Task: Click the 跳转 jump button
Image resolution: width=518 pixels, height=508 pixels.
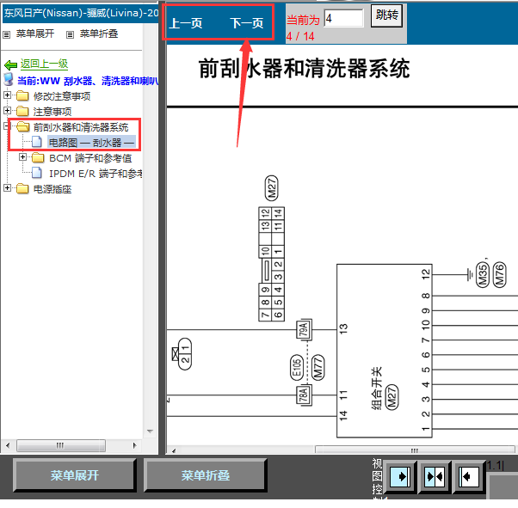Action: click(x=387, y=15)
